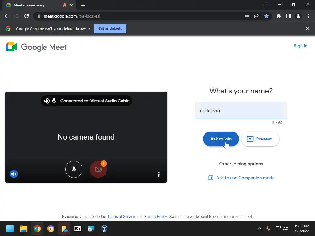Screen dimensions: 315x236
Task: Open the Privacy Policy link
Action: (155, 217)
